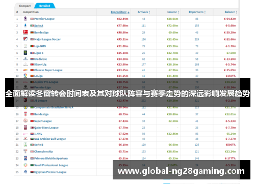Click the Serie A league logo

pyautogui.click(x=25, y=25)
